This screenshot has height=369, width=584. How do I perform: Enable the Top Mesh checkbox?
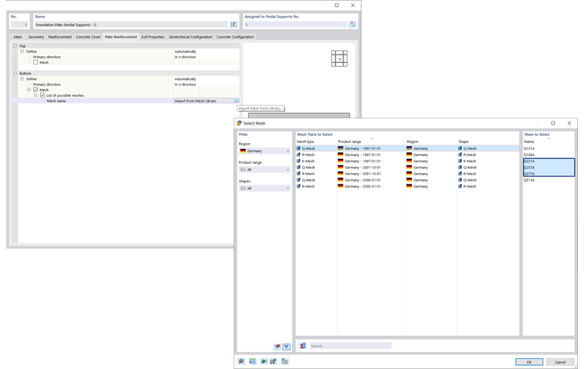[x=36, y=62]
